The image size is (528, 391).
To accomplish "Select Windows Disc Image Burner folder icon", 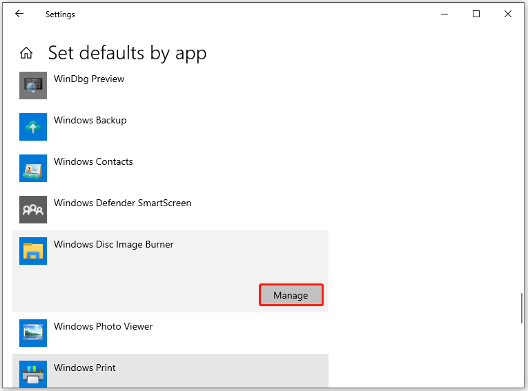I will (x=33, y=251).
